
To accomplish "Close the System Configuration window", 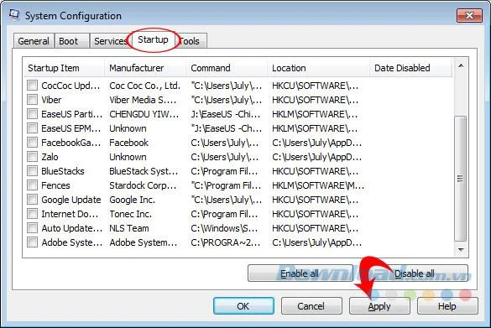I will pos(469,15).
